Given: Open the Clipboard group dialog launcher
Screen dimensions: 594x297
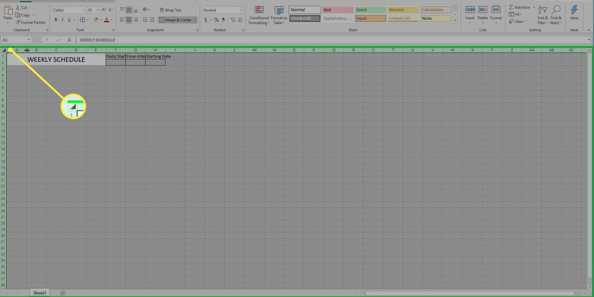Looking at the screenshot, I should tap(47, 30).
